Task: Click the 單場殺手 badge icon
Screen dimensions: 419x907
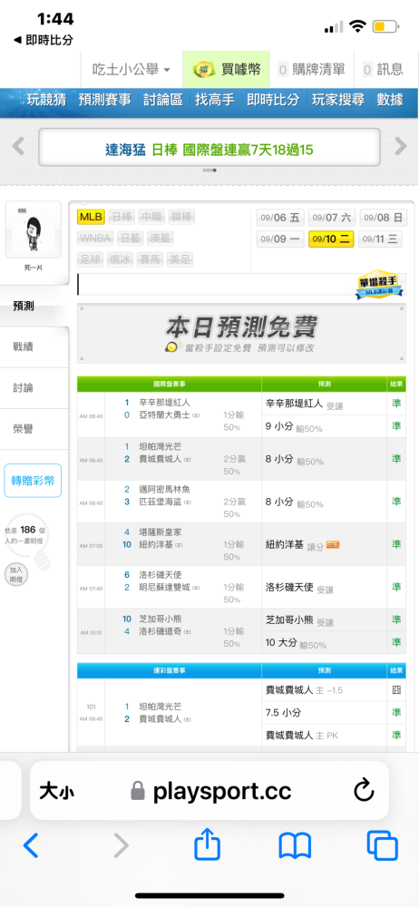Action: [x=379, y=285]
